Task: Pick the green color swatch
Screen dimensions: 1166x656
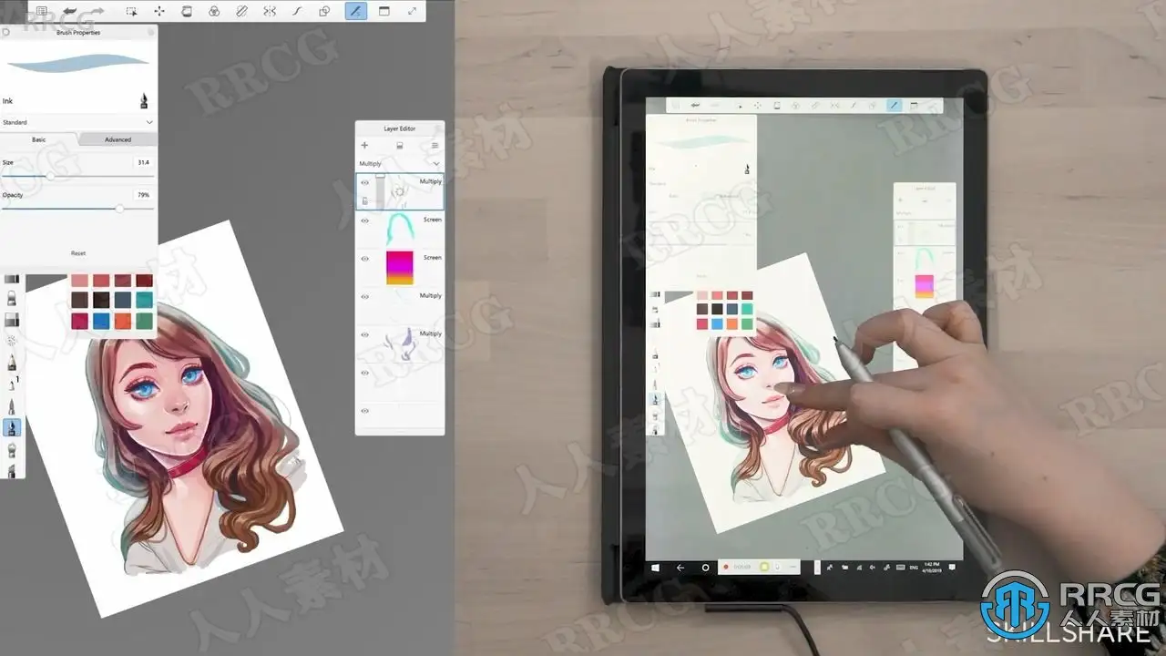Action: tap(144, 321)
